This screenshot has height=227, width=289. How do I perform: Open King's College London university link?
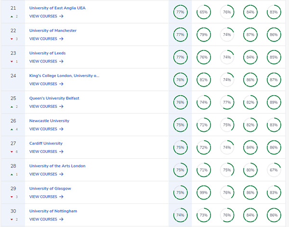click(64, 76)
